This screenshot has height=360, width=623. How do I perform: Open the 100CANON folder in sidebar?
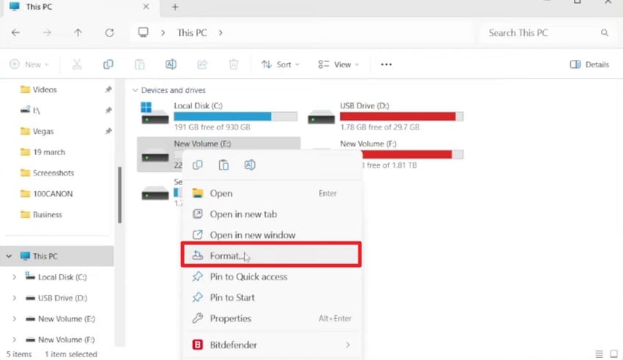click(46, 194)
